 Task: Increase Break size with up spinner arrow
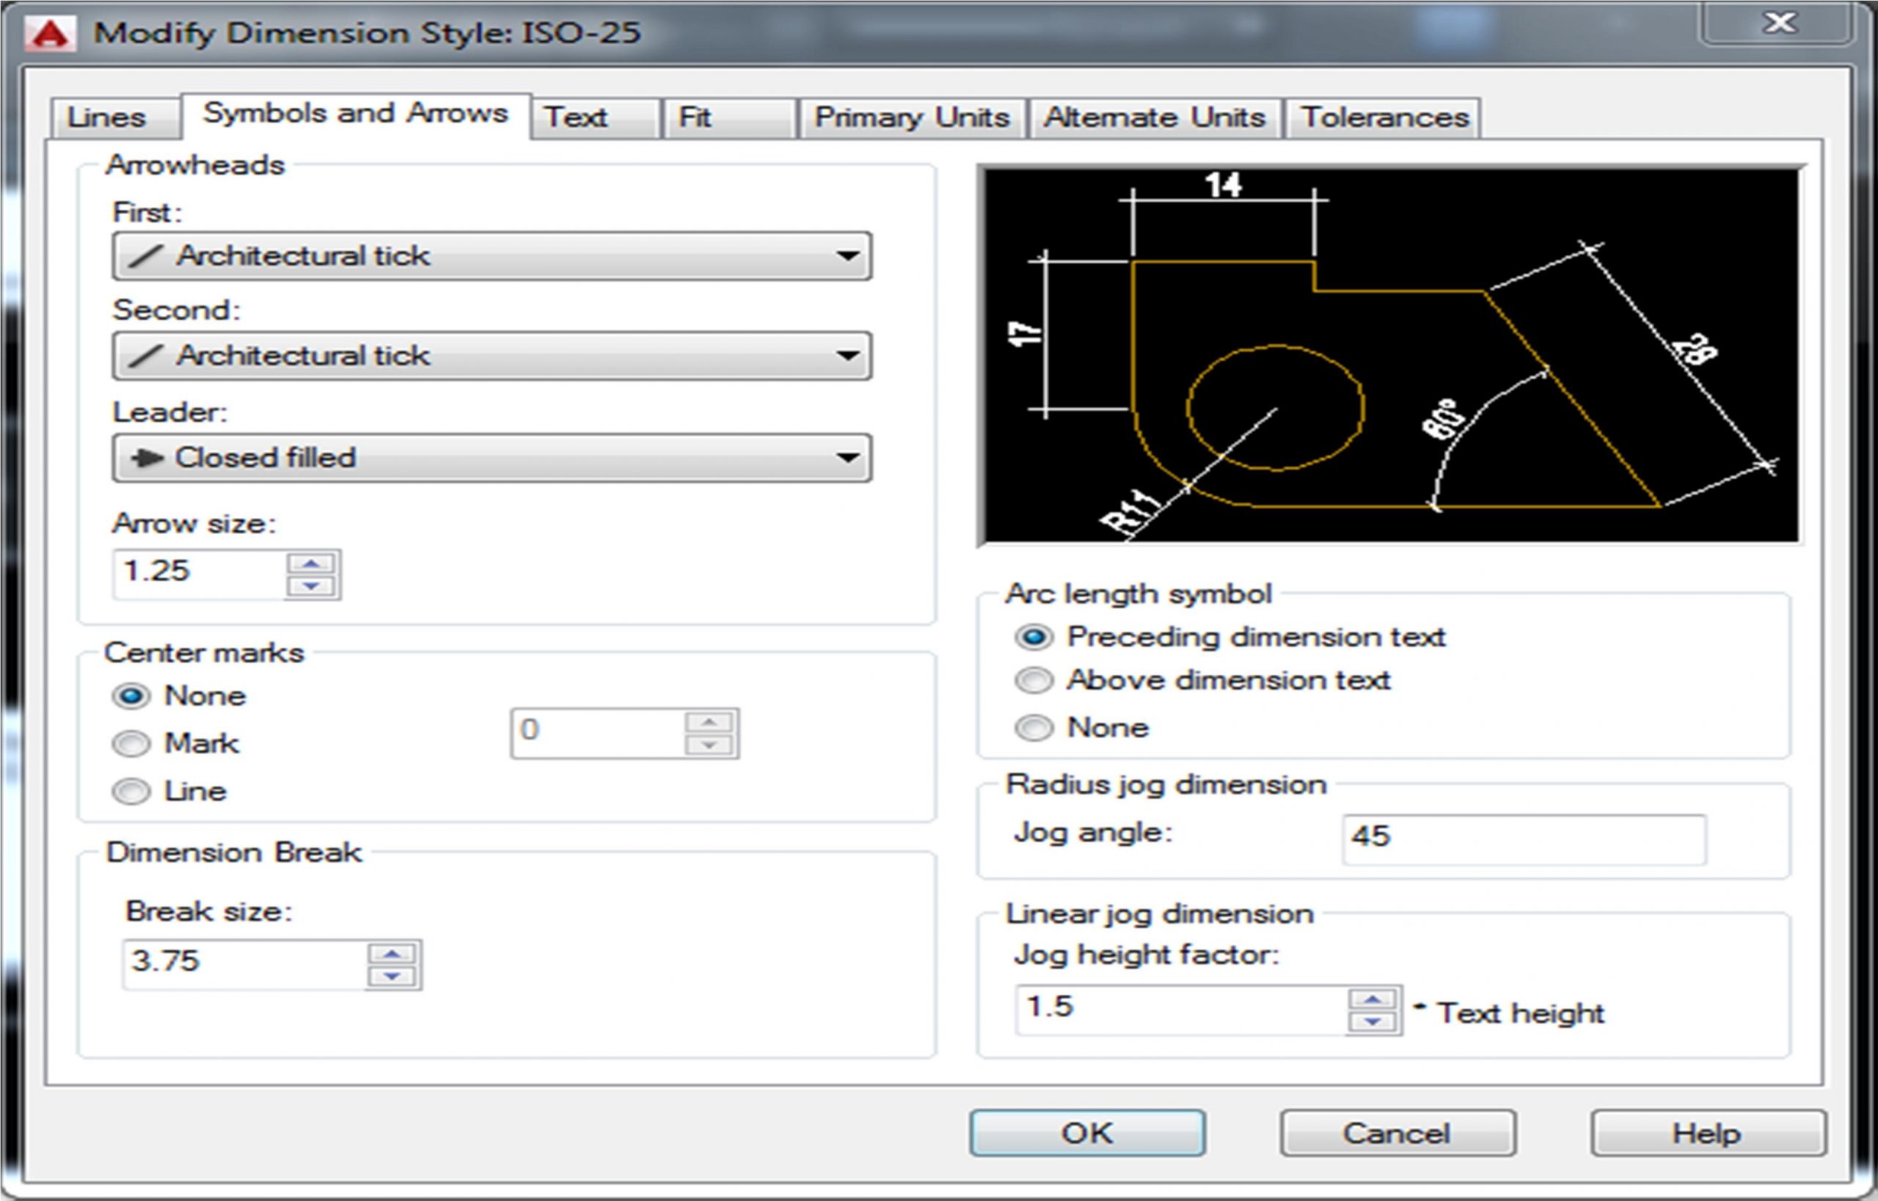click(x=392, y=953)
